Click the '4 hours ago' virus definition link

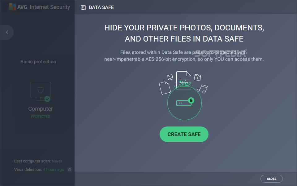(x=54, y=169)
